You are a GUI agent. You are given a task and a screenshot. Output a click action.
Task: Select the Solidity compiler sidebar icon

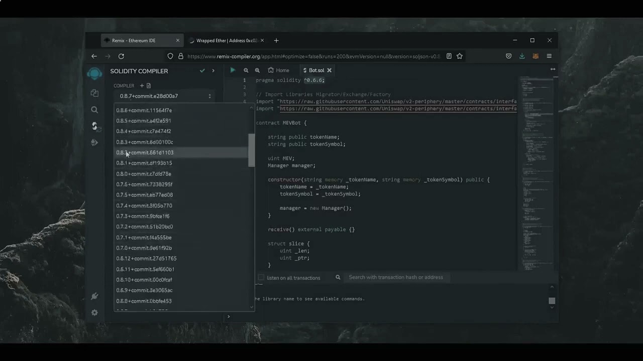(94, 126)
